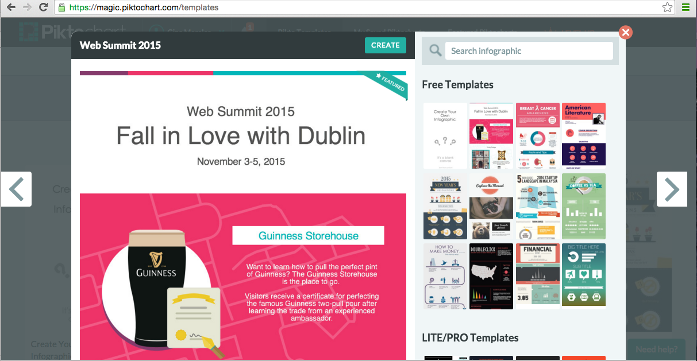Click the CREATE button
Screen dimensions: 697x361
386,45
